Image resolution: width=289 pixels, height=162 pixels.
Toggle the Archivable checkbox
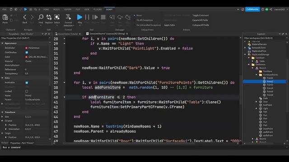coord(27,83)
